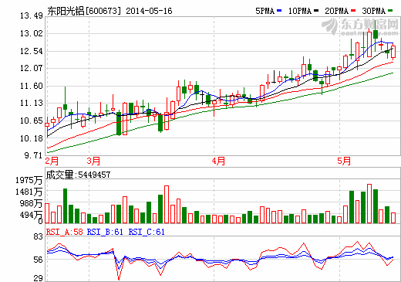This screenshot has height=282, width=401.
Task: Select the stock title 东阳光铝[600673]
Action: coord(84,11)
